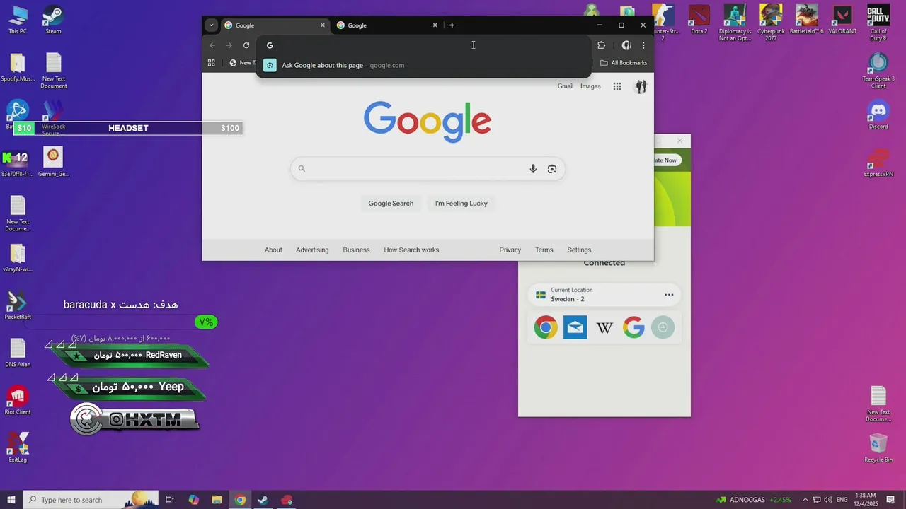Select the PacketRaft desktop icon
This screenshot has width=906, height=509.
pyautogui.click(x=18, y=305)
